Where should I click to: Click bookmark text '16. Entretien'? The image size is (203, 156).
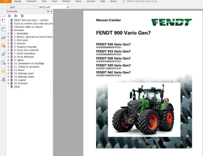click(21, 84)
